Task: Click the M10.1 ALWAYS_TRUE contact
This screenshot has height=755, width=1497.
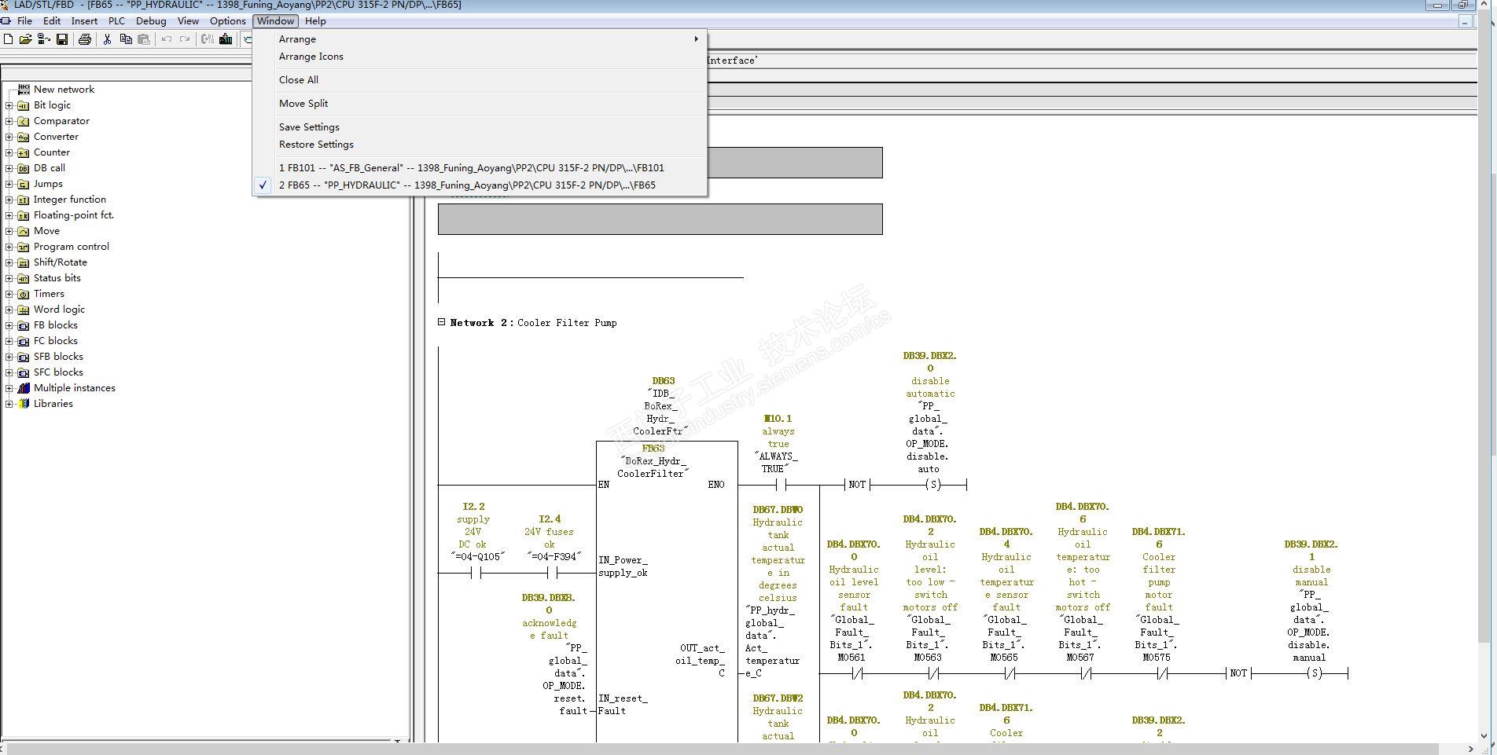Action: (781, 485)
